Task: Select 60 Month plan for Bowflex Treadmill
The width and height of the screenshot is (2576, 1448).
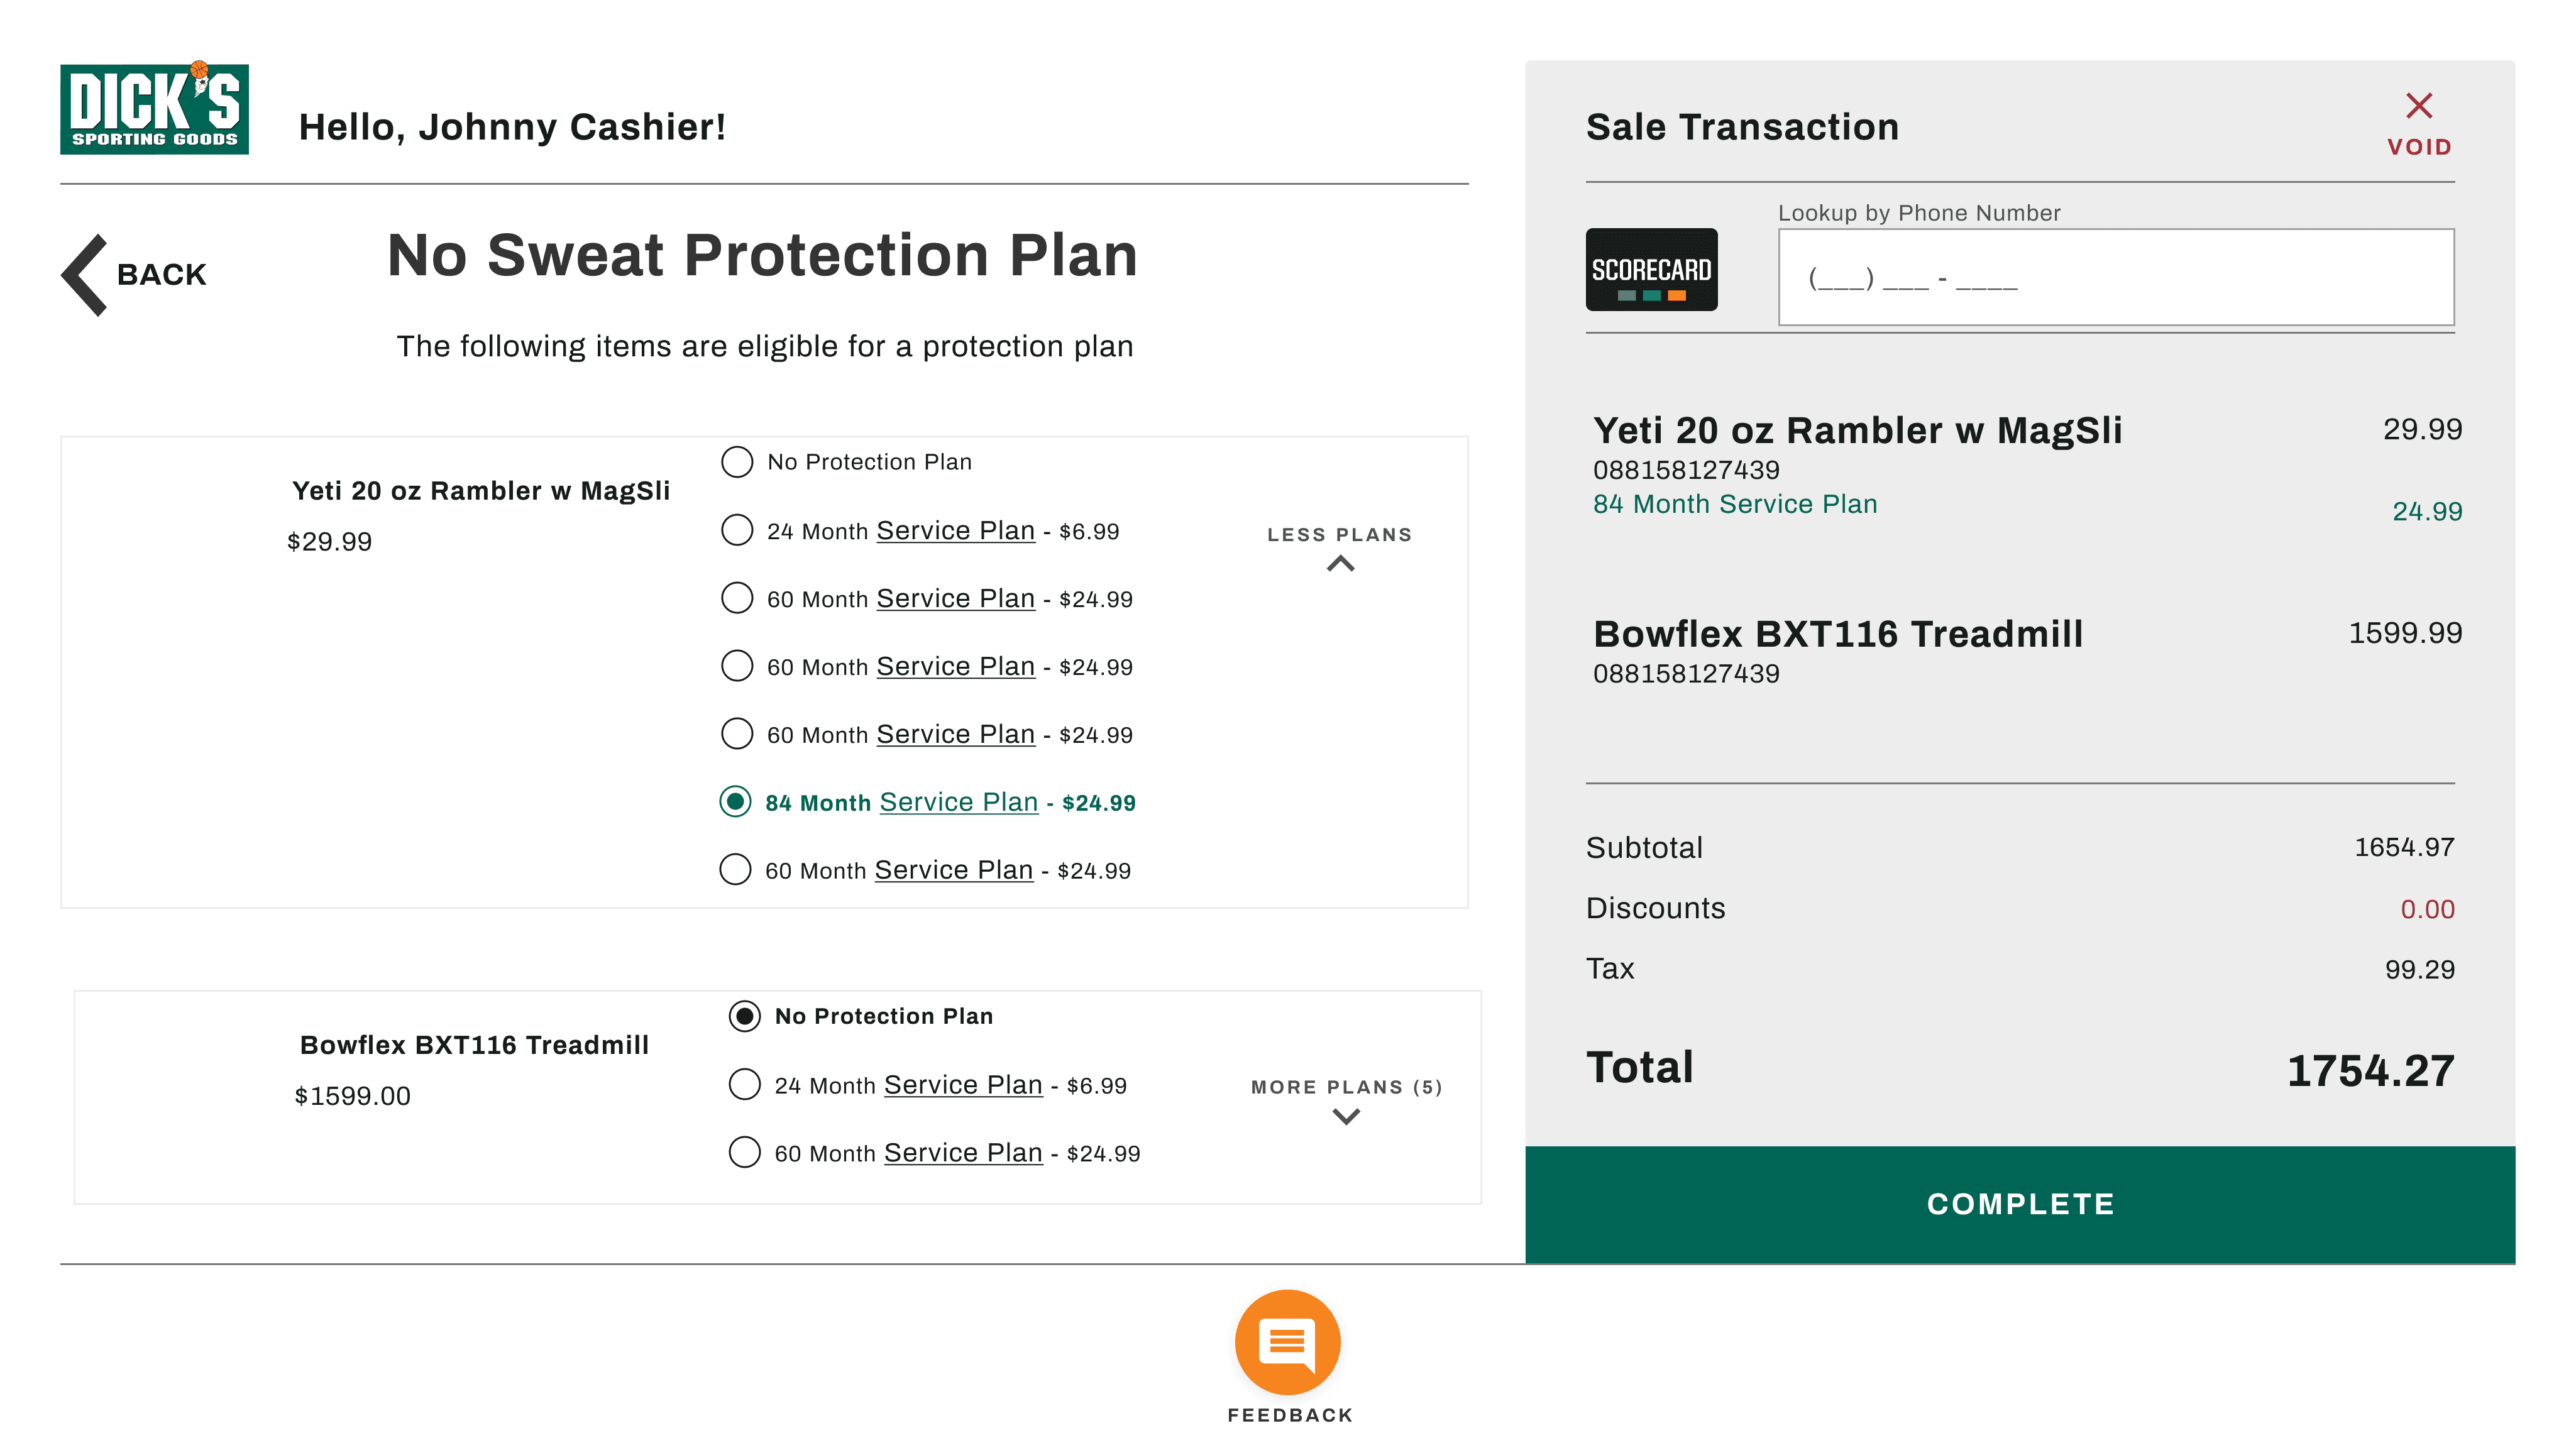Action: tap(744, 1152)
